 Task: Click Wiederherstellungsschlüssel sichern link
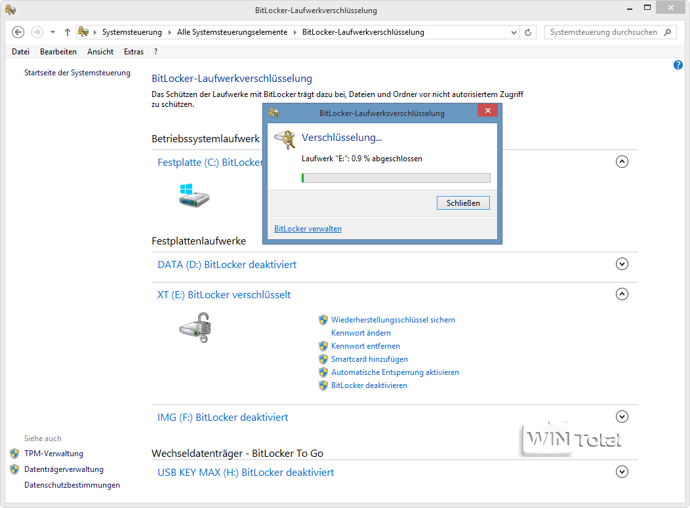393,320
